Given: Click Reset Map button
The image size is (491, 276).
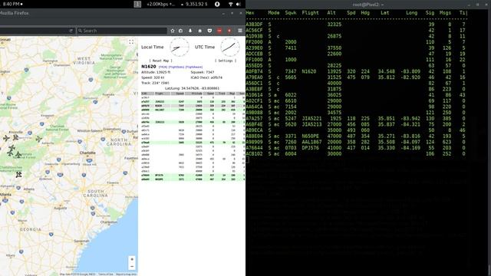Looking at the screenshot, I should (160, 61).
